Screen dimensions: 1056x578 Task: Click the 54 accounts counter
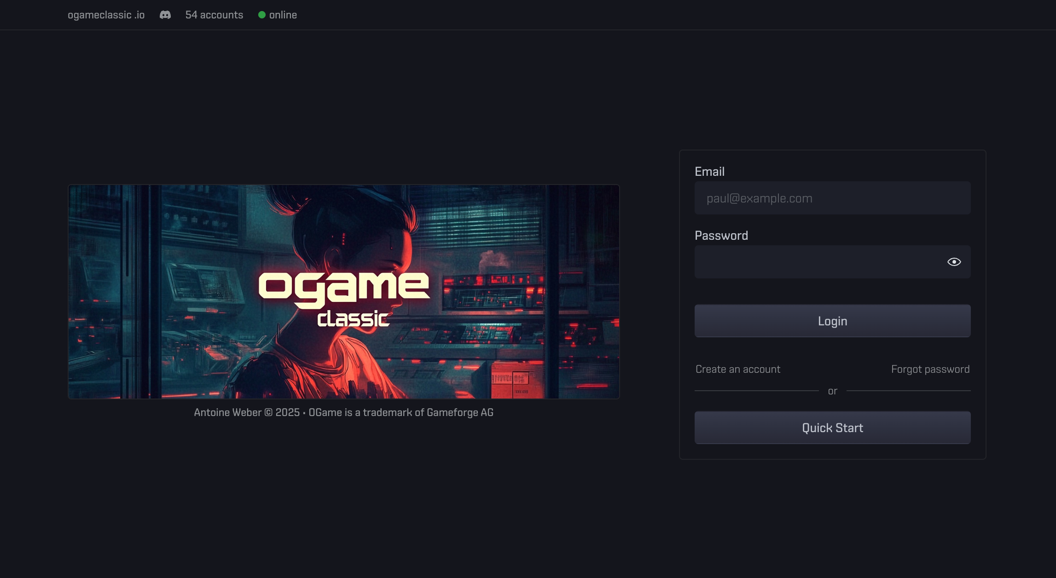point(214,15)
